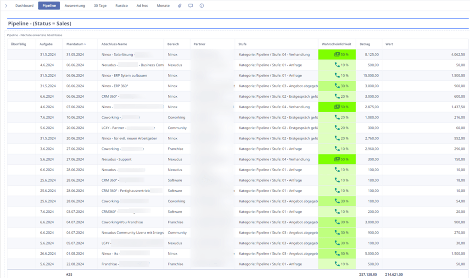Open the Ad hoc tab
The image size is (470, 278).
pyautogui.click(x=143, y=6)
